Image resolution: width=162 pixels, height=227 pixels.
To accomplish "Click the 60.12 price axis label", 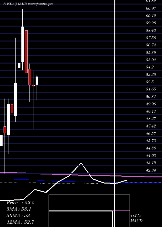I will 151,16.
